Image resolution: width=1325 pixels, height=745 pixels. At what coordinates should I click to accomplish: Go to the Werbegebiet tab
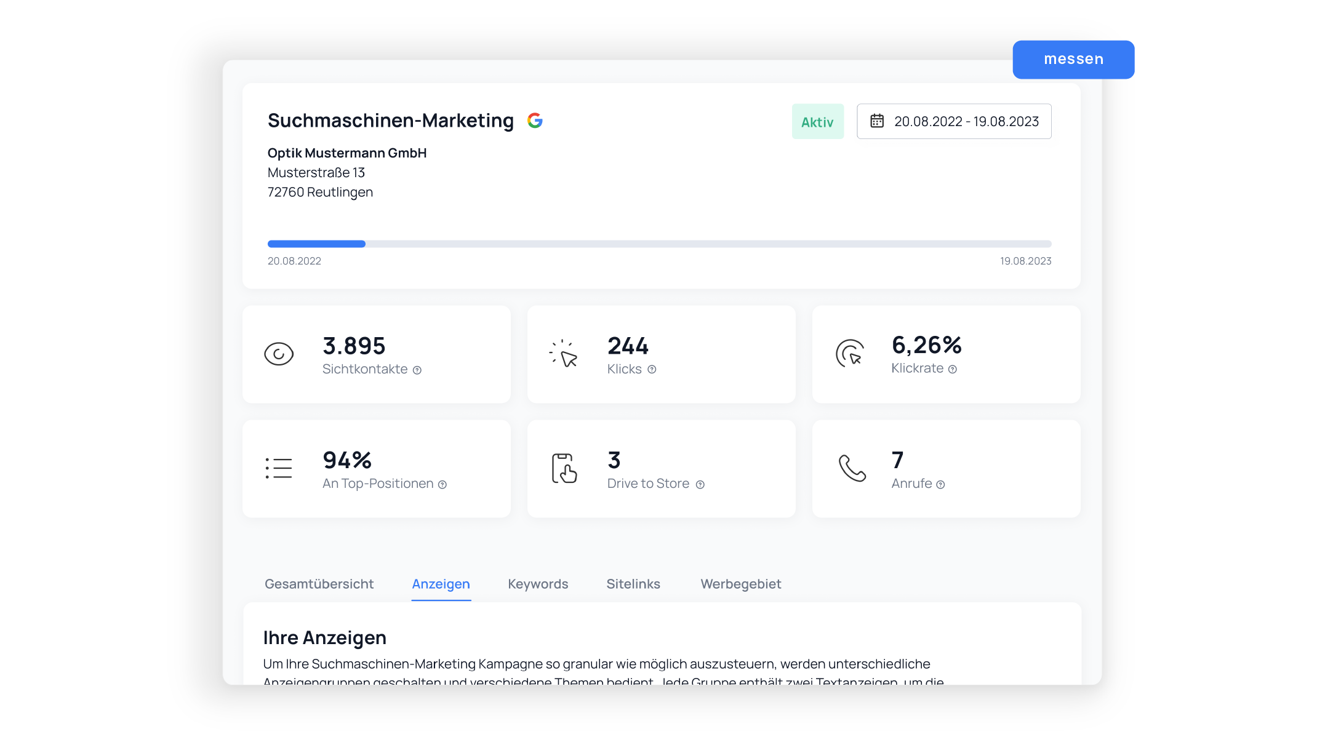pyautogui.click(x=741, y=584)
